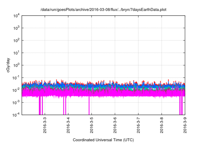Click the 10^2 y-axis tick label
This screenshot has width=204, height=143.
coord(17,40)
